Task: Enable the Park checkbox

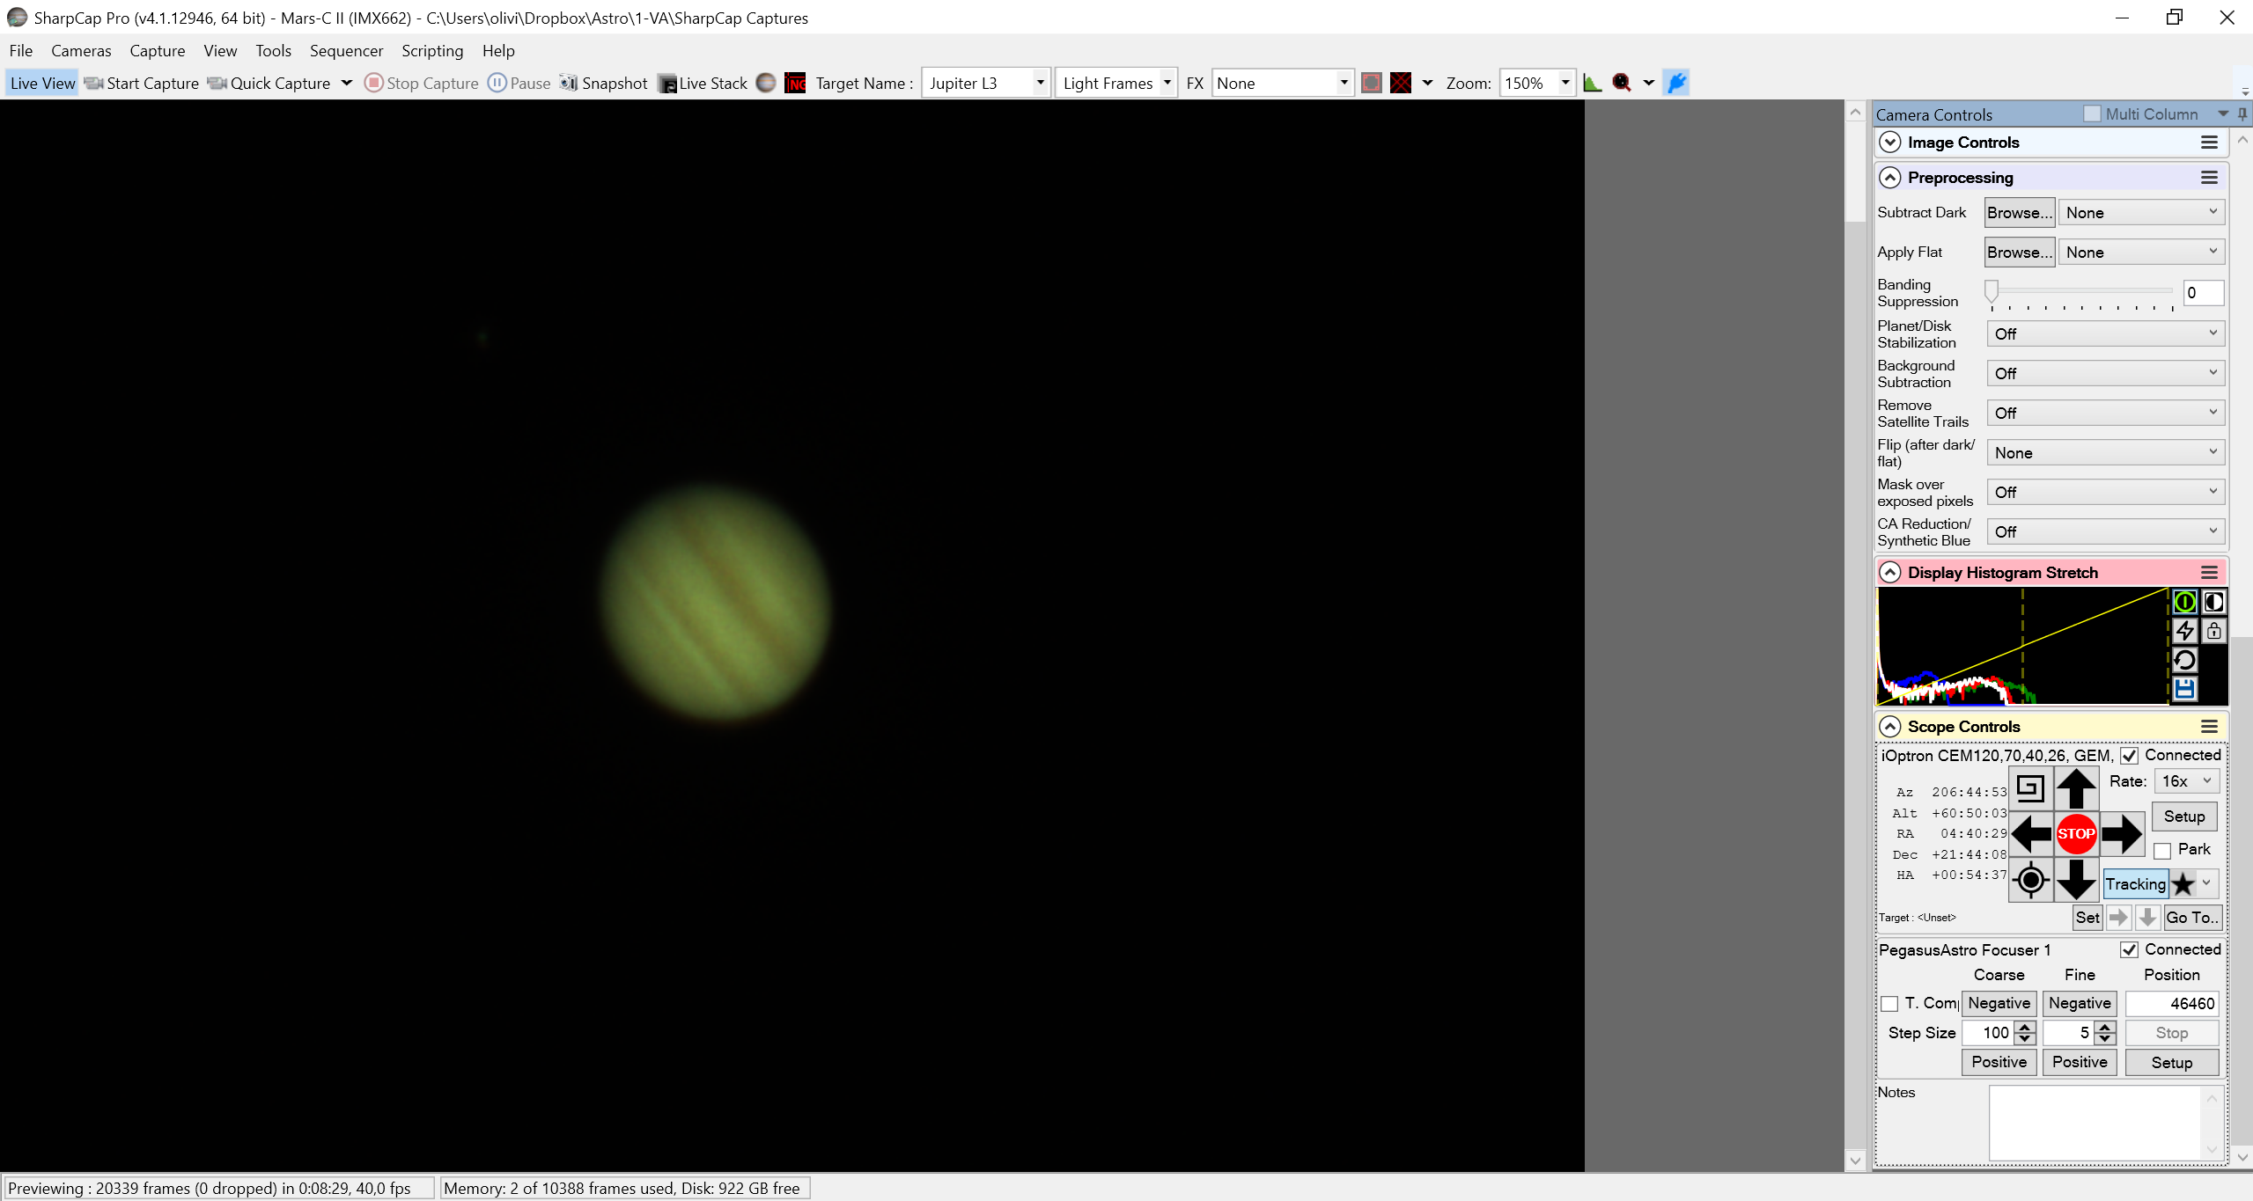Action: pyautogui.click(x=2162, y=851)
